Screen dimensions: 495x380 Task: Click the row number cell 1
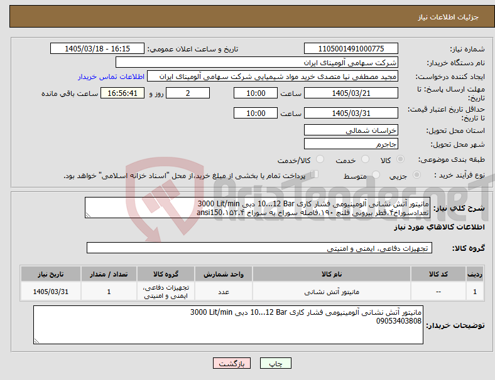tap(474, 292)
